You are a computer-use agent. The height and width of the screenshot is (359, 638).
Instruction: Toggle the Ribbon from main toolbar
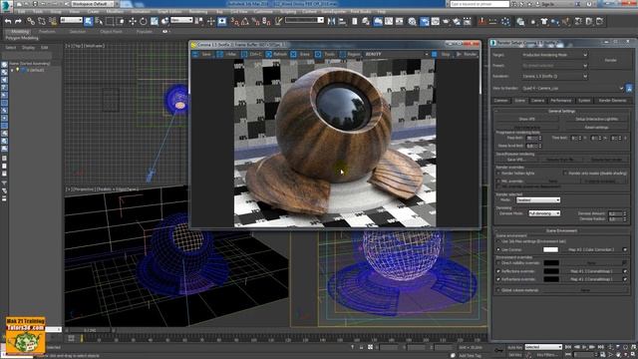pyautogui.click(x=378, y=21)
